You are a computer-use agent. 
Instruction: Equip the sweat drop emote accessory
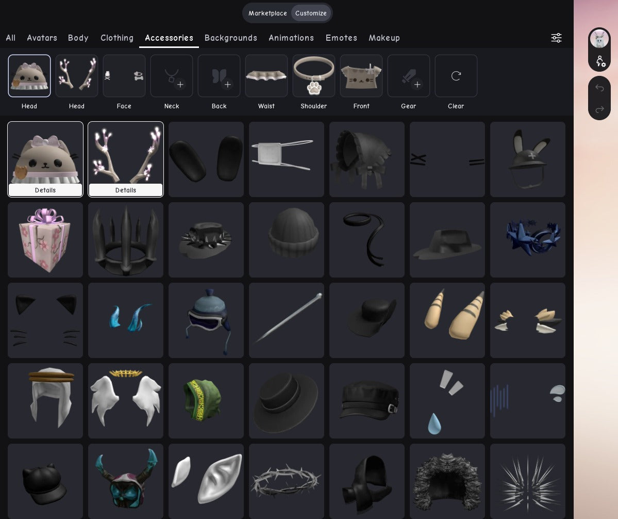point(447,401)
